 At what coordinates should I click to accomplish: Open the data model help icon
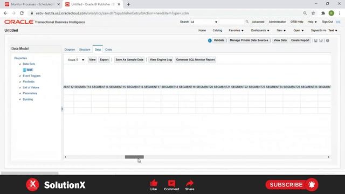coord(328,40)
